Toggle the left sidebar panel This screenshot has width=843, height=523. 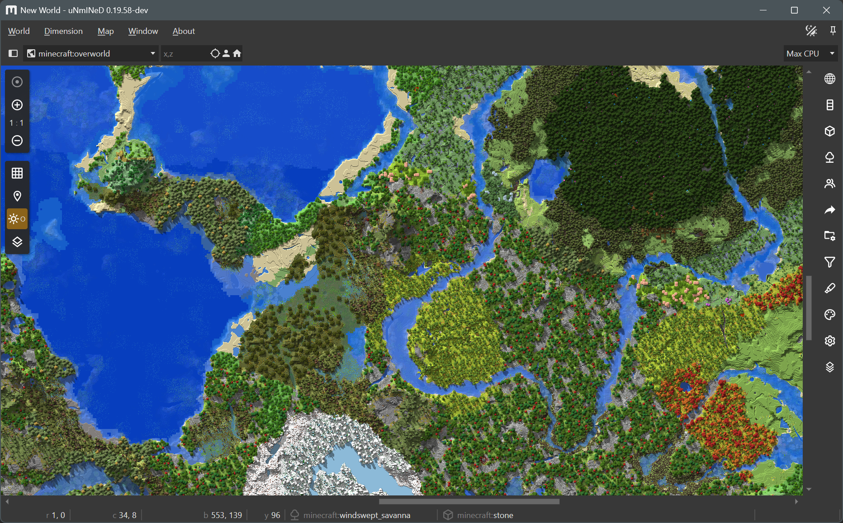[13, 53]
